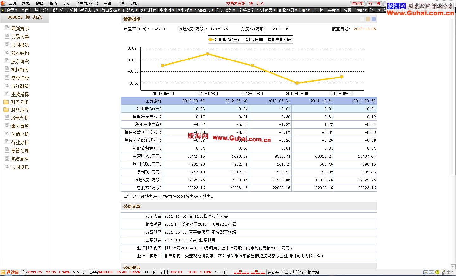Open the 机构持股 sidebar item

(17, 70)
